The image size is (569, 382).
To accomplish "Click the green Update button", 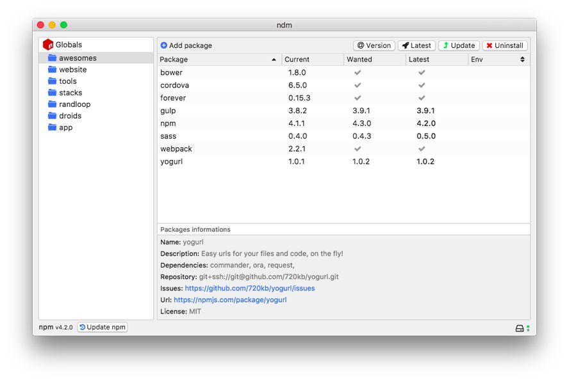I will [x=459, y=45].
